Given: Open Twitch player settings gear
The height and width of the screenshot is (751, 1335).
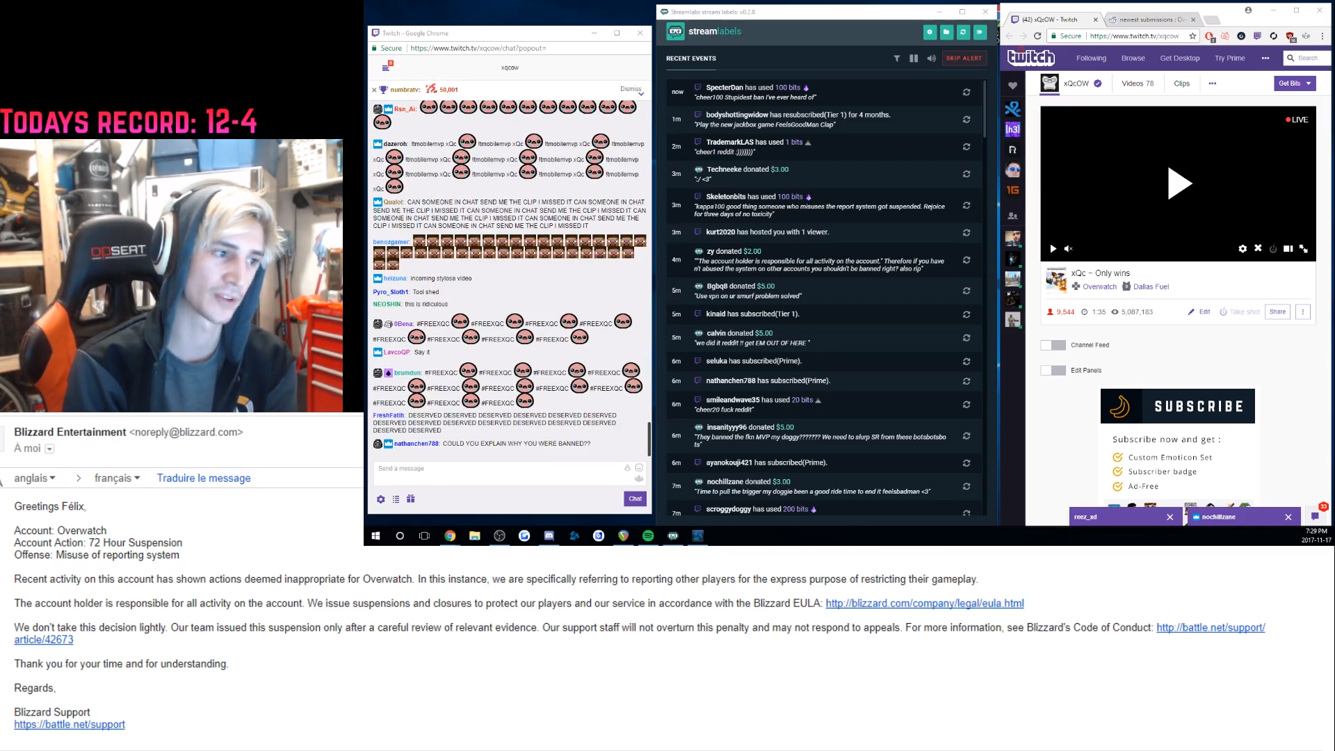Looking at the screenshot, I should point(1243,248).
